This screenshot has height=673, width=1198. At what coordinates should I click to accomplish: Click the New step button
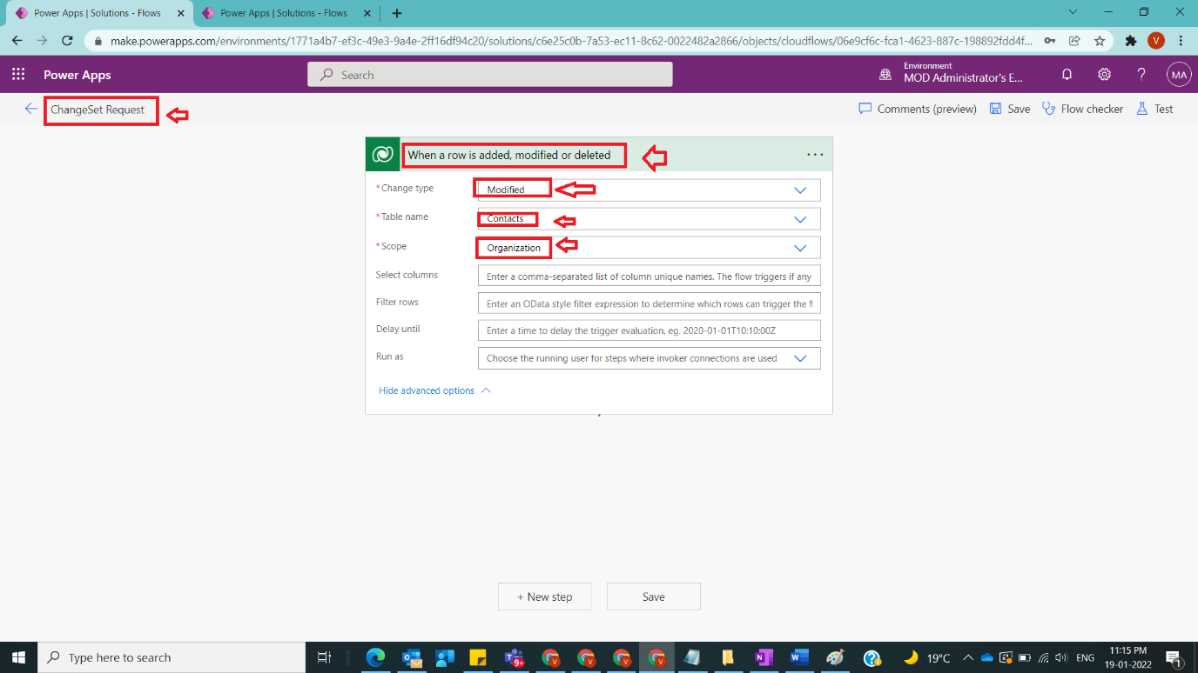(x=544, y=596)
